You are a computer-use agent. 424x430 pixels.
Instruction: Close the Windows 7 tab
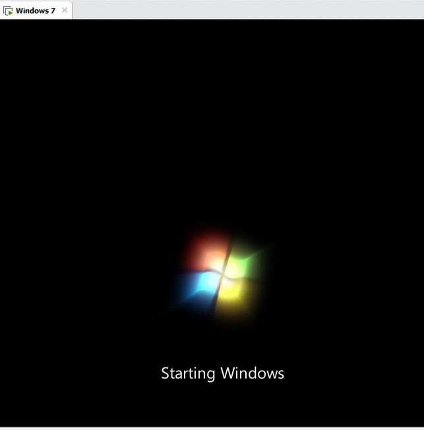click(x=65, y=11)
